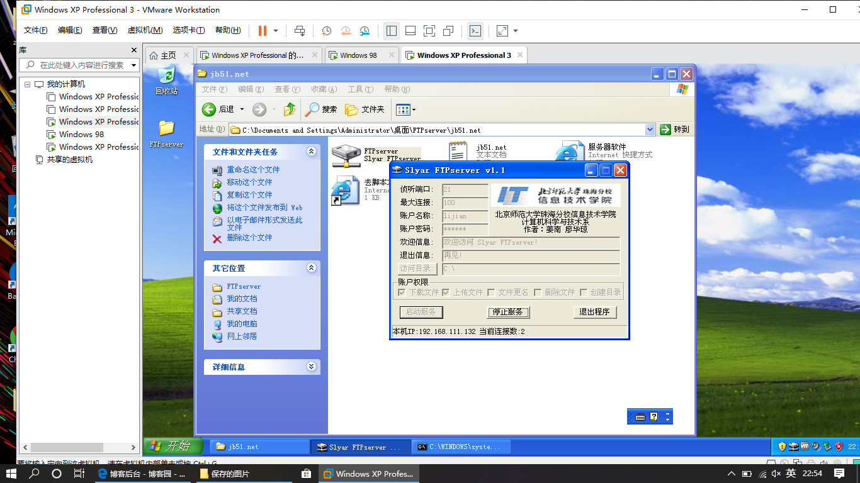Toggle the 删除文件 permission checkbox
Image resolution: width=860 pixels, height=483 pixels.
pyautogui.click(x=538, y=292)
